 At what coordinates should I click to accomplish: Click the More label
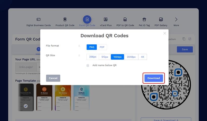(x=176, y=25)
